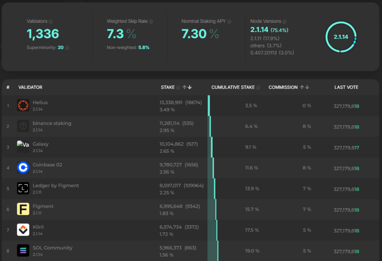Click Helius cumulative stake bar

209,106
